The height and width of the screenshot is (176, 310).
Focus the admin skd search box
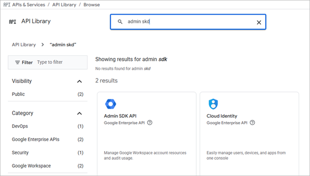(188, 22)
